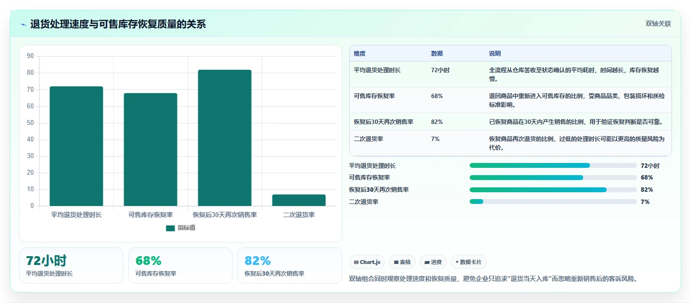
Task: Select the 平均退货处理时长 table row name cell
Action: coord(377,70)
